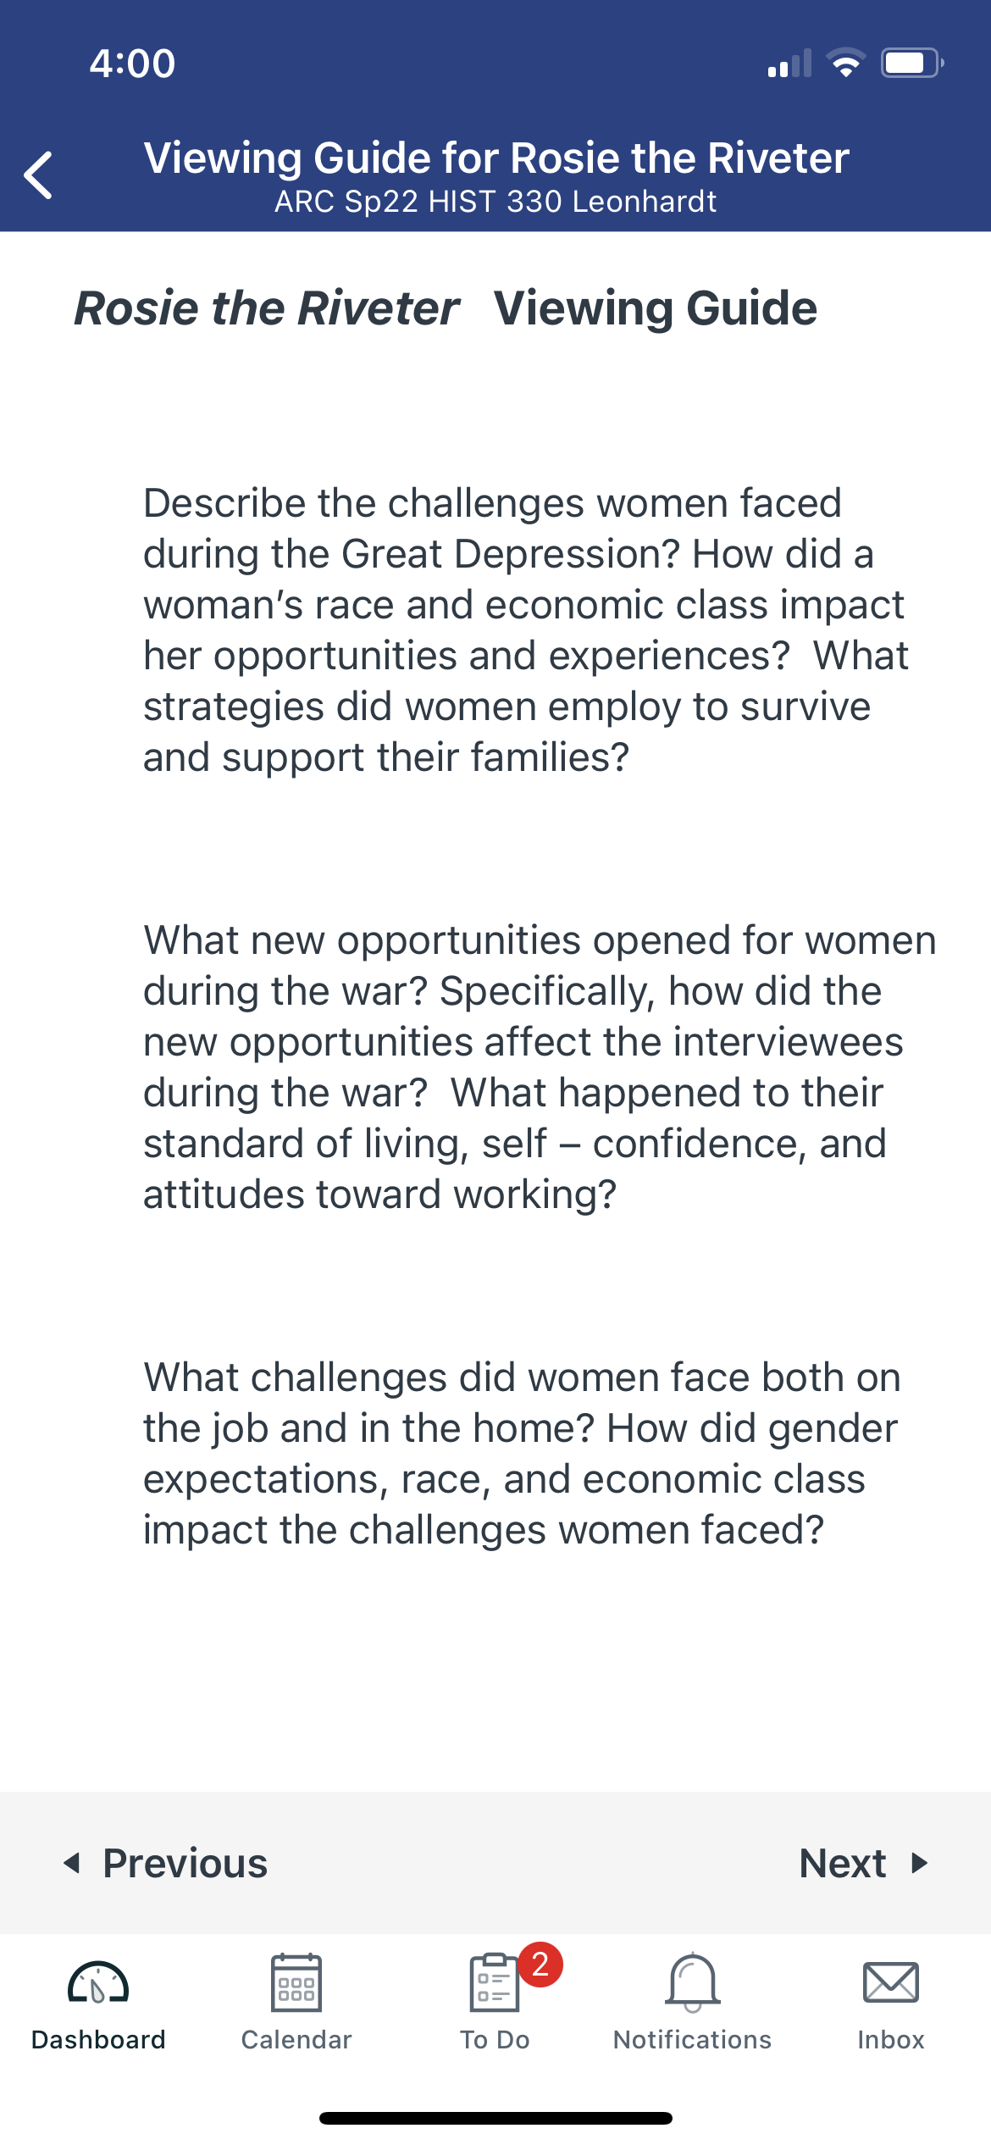Open the To Do clipboard icon

(494, 1982)
